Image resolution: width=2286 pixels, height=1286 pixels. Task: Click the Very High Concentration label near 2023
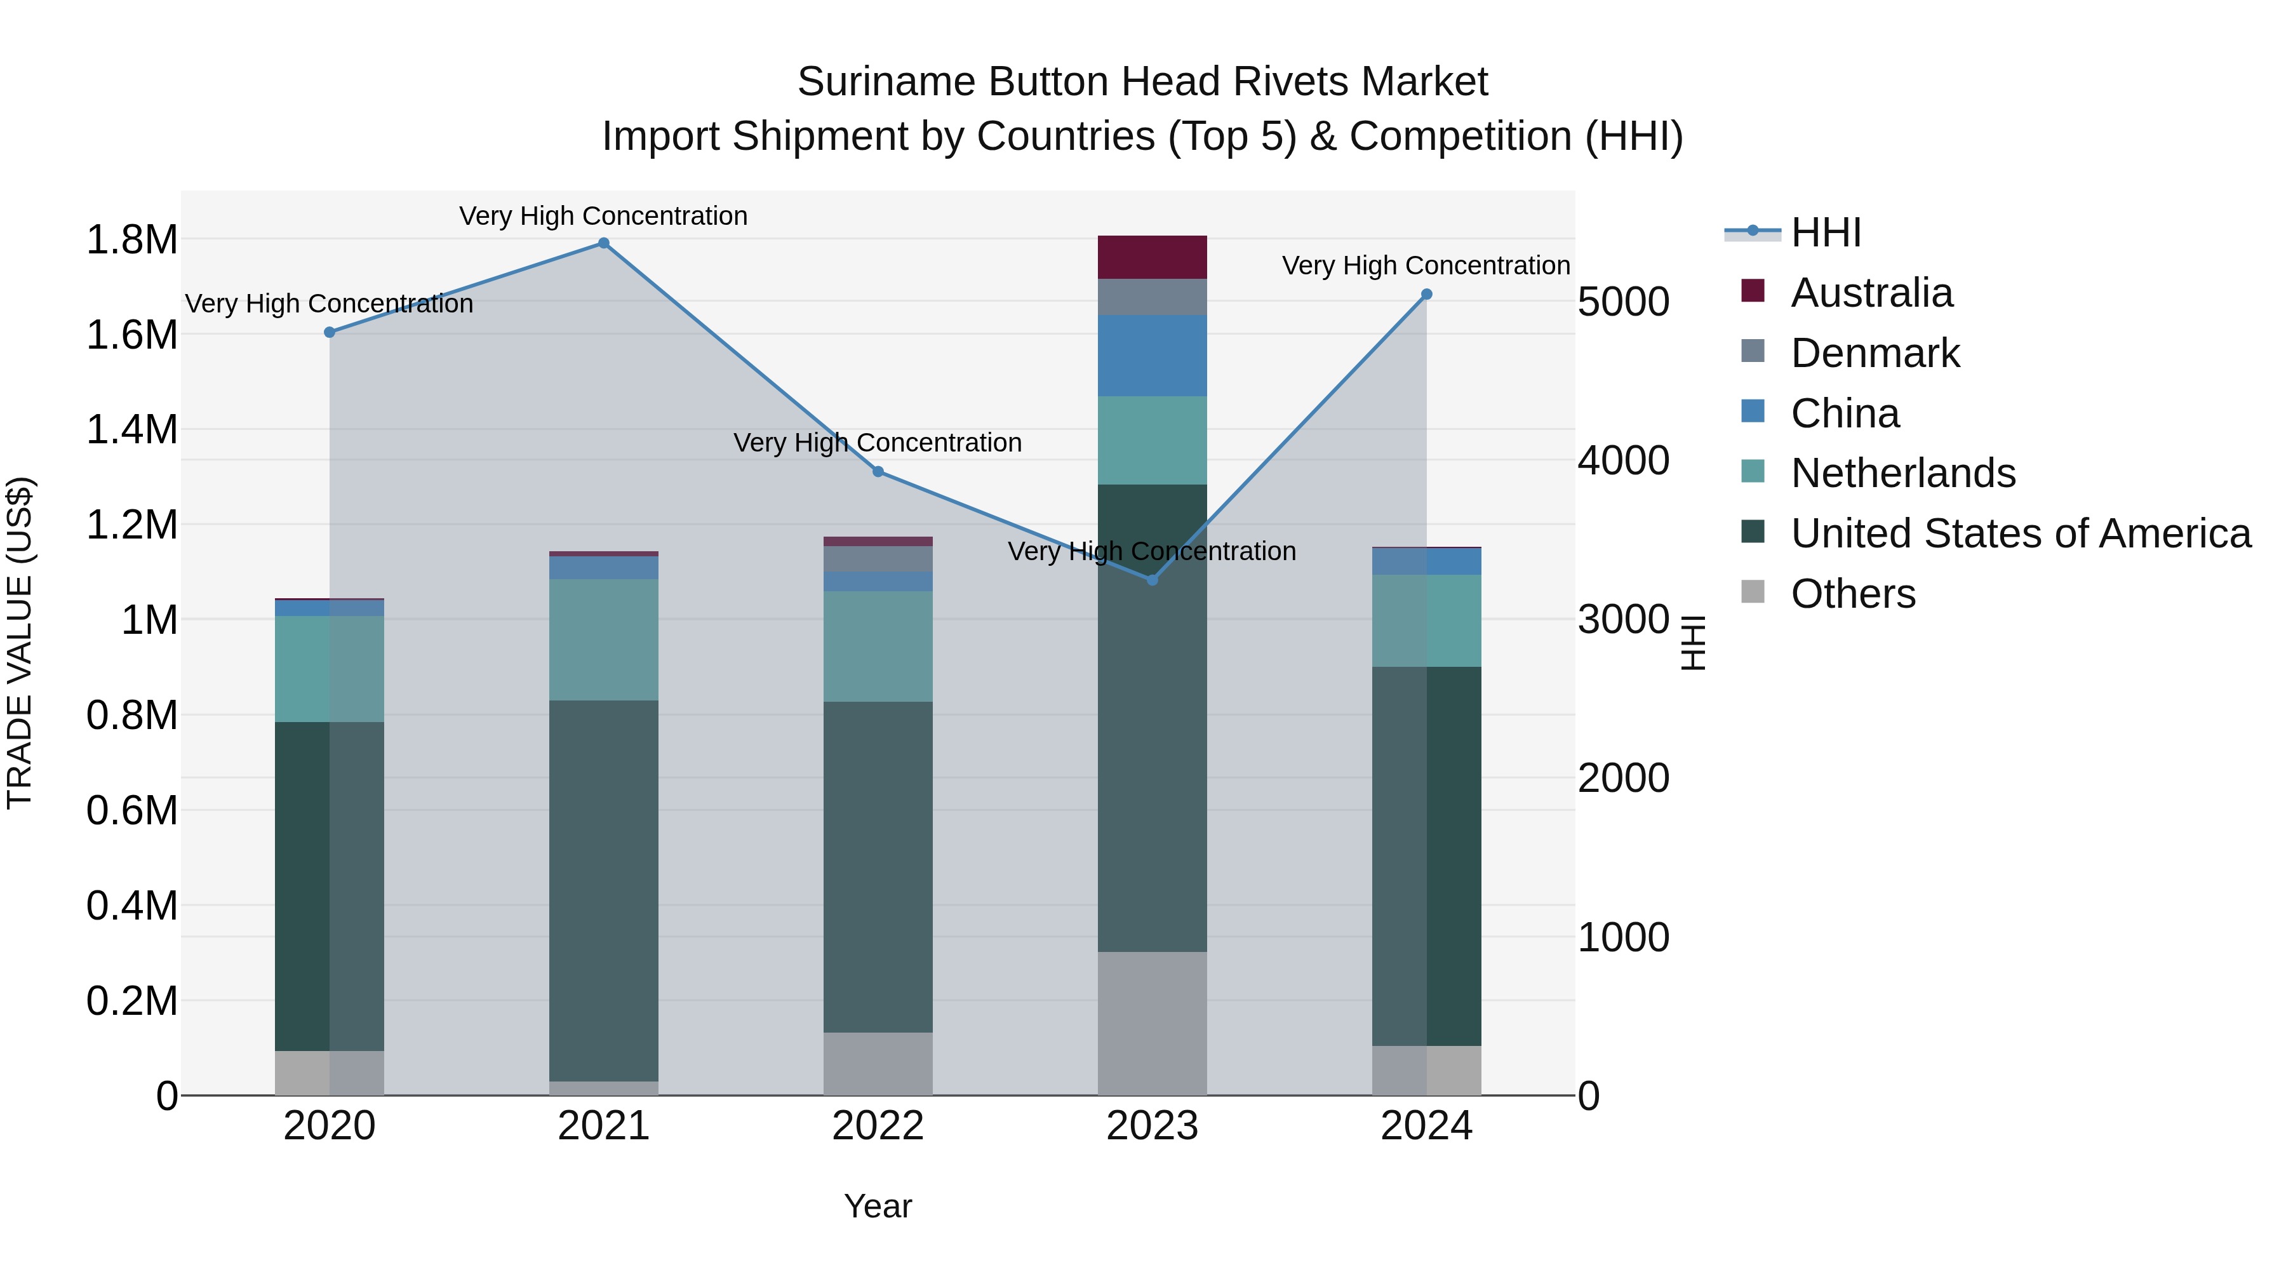pyautogui.click(x=1152, y=551)
